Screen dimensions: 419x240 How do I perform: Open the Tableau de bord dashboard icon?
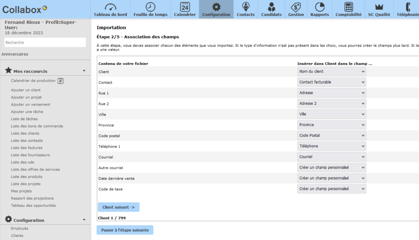(x=110, y=7)
